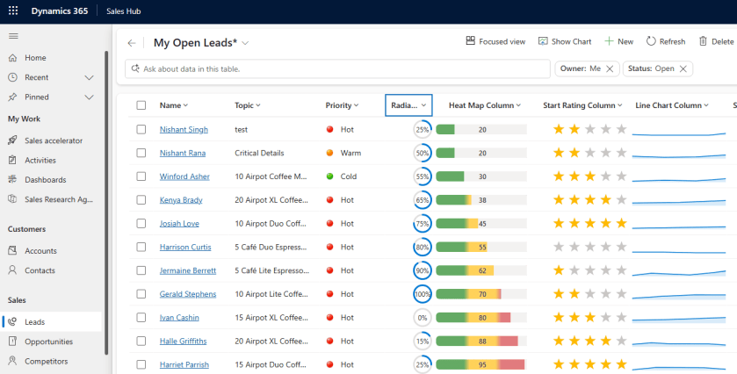Open the Winford Asher lead link

[x=184, y=176]
